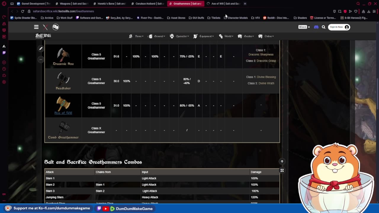
Task: Open the Discord icon in the wiki header
Action: (x=316, y=27)
